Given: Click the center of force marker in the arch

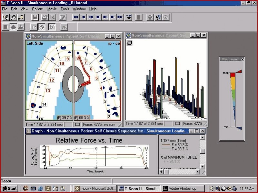Looking at the screenshot, I should [x=80, y=86].
